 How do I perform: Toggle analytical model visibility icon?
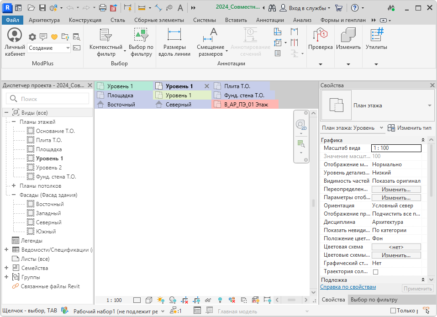coord(255,300)
